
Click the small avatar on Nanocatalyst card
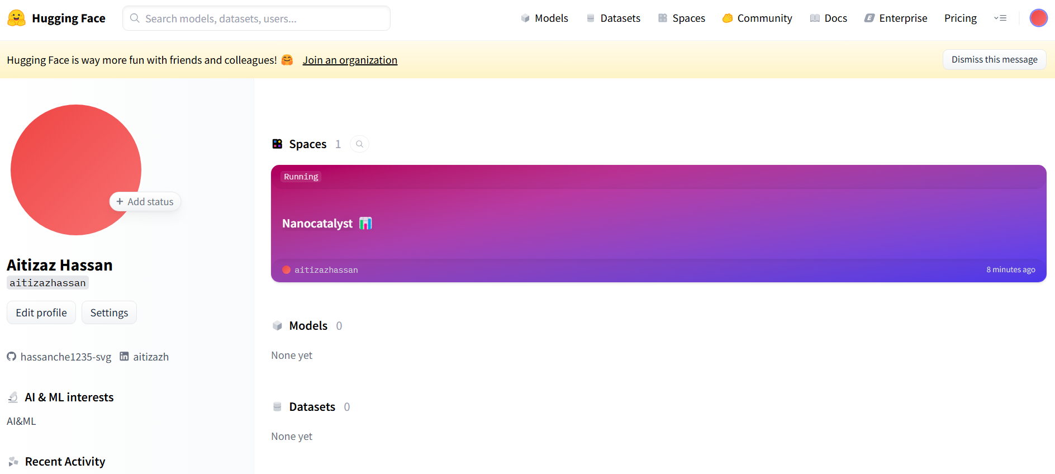287,270
